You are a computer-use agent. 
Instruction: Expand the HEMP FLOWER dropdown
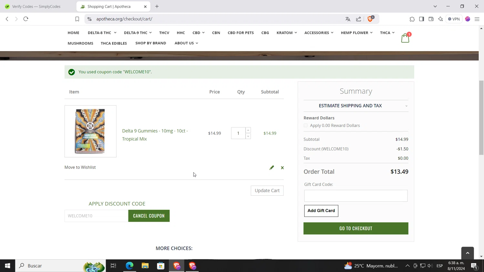pyautogui.click(x=357, y=33)
